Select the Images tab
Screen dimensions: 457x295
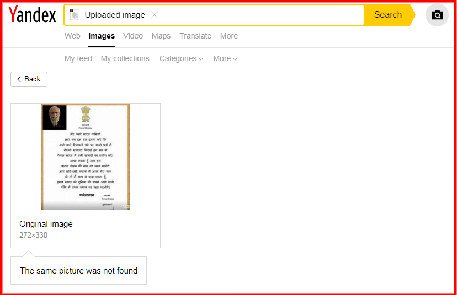102,36
